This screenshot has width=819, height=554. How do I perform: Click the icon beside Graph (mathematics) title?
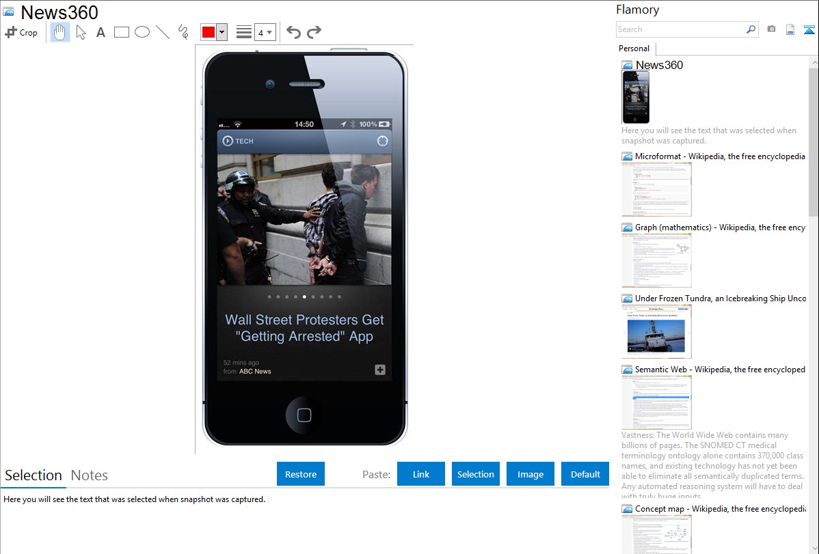tap(627, 227)
